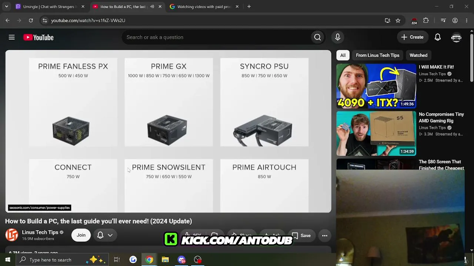Open the Chrome extensions puzzle icon
This screenshot has height=266, width=474.
[426, 20]
